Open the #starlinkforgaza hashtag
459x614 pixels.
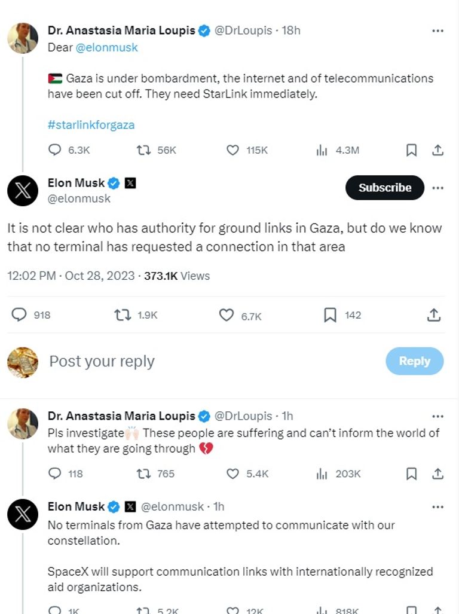pyautogui.click(x=91, y=125)
